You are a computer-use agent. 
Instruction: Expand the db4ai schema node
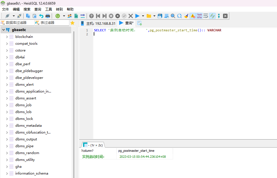click(x=7, y=57)
